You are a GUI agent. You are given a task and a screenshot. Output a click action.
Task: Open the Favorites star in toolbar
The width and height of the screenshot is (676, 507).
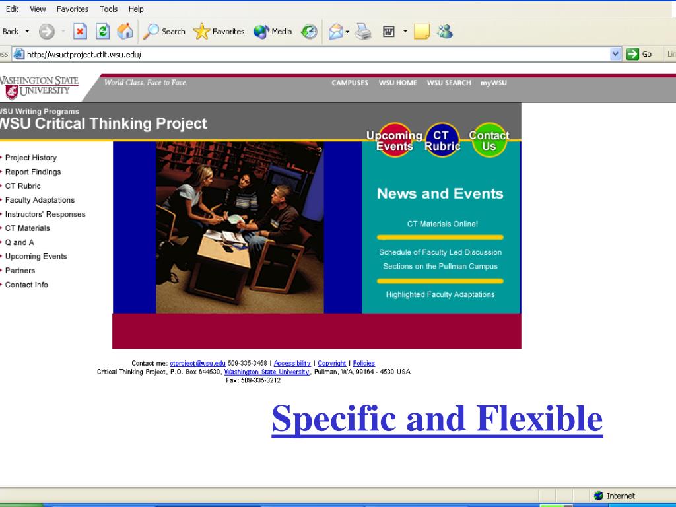click(x=219, y=32)
